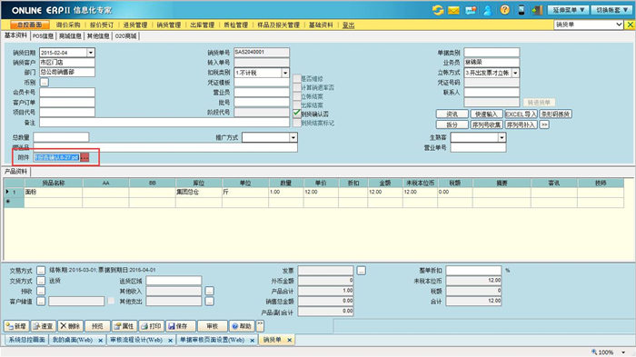
Task: Click ellipsis button next to 客户储值
Action: [x=41, y=301]
